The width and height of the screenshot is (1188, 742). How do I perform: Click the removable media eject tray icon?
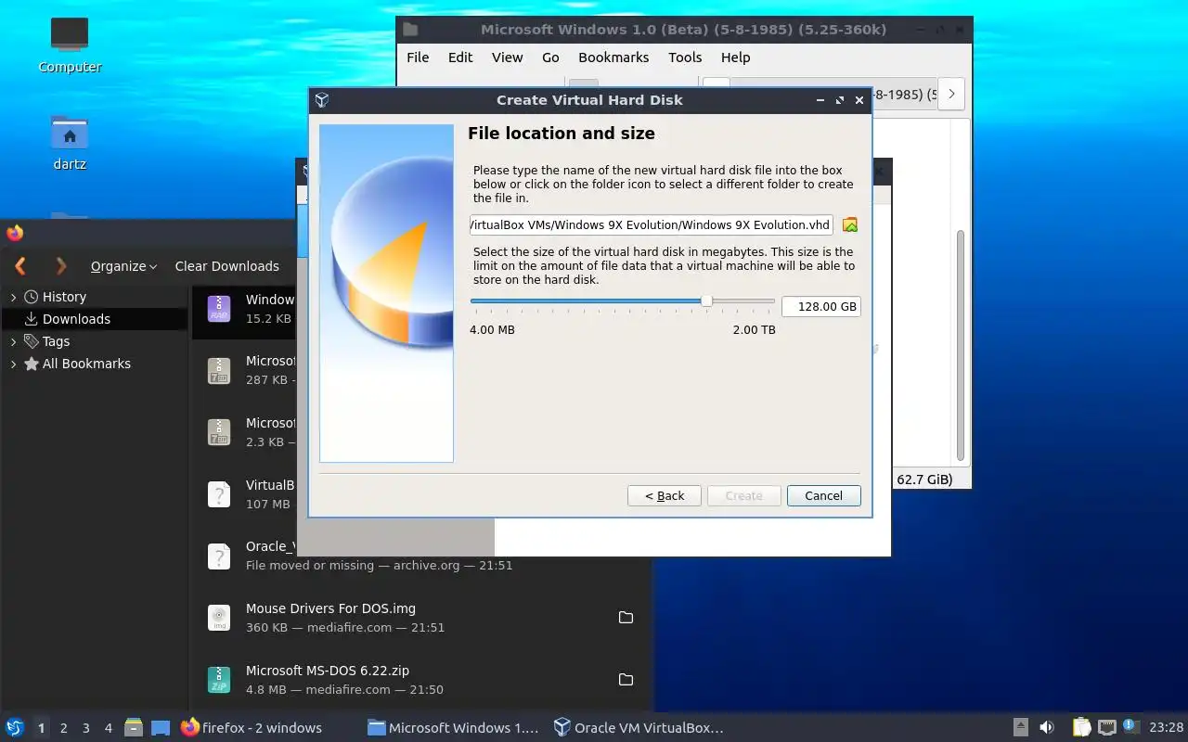click(1020, 728)
